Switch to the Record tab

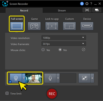pos(24,11)
